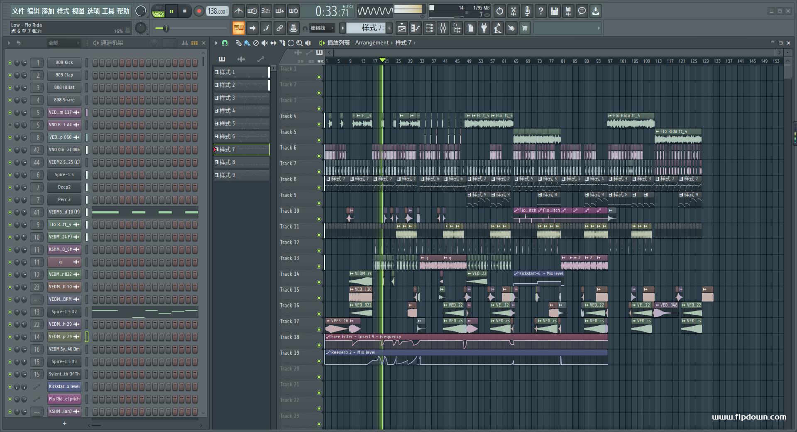Open the playlist view icon
The width and height of the screenshot is (797, 432).
click(401, 28)
